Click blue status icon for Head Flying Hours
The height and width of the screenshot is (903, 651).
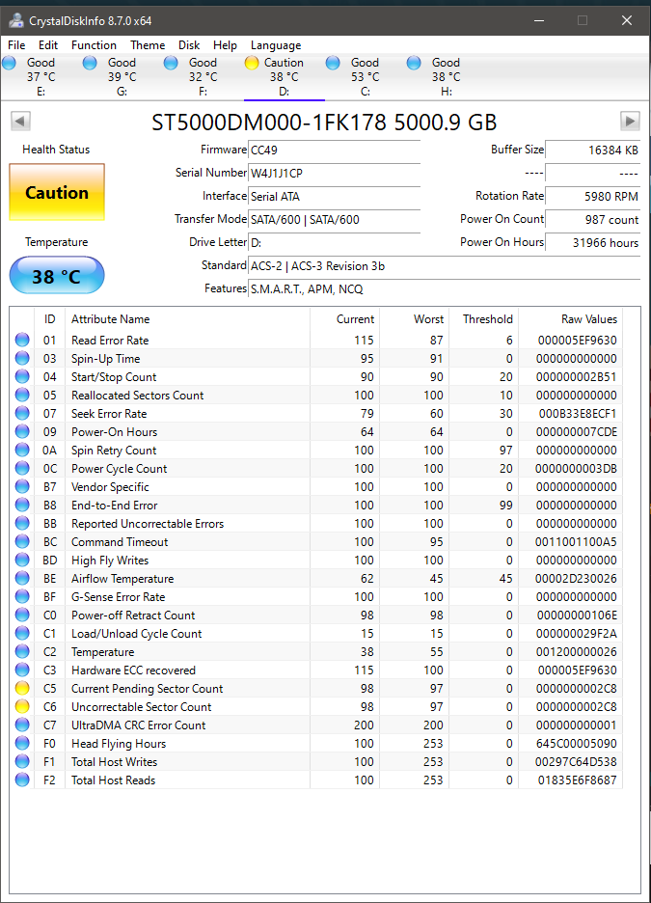22,744
